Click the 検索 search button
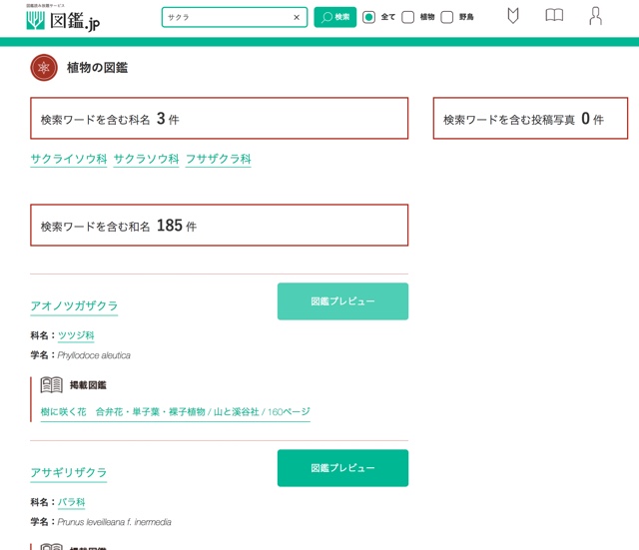The width and height of the screenshot is (639, 550). tap(335, 17)
